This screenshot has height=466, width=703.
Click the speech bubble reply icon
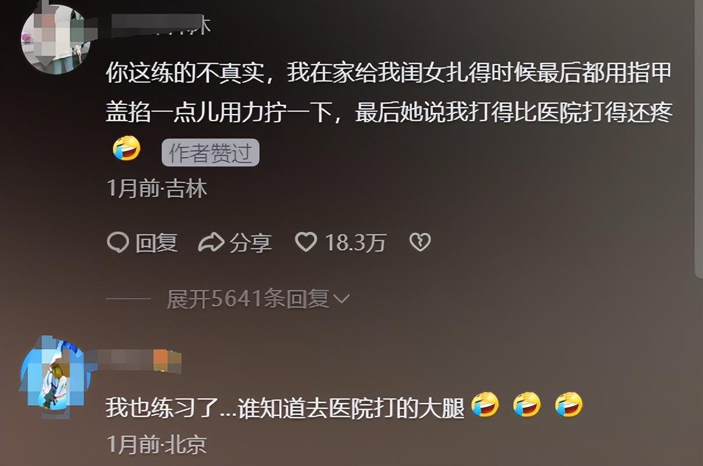tap(118, 242)
